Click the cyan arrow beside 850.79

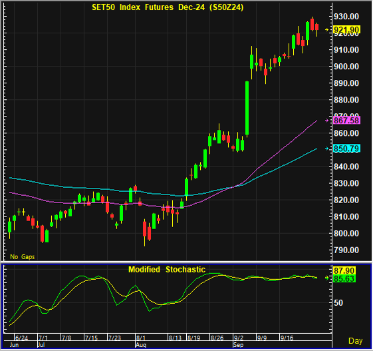tap(327, 149)
